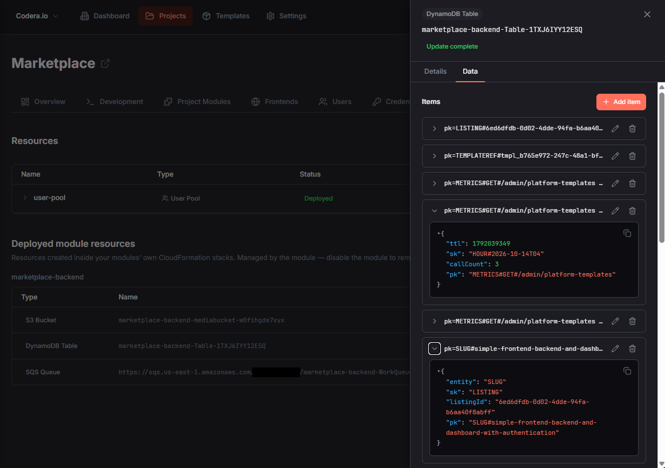Click panel title marketplace-backend-Table-1TXJ6IYY12ESQ

[501, 30]
